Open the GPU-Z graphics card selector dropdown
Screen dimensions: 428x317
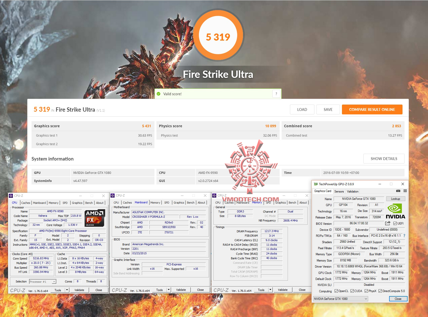point(340,299)
